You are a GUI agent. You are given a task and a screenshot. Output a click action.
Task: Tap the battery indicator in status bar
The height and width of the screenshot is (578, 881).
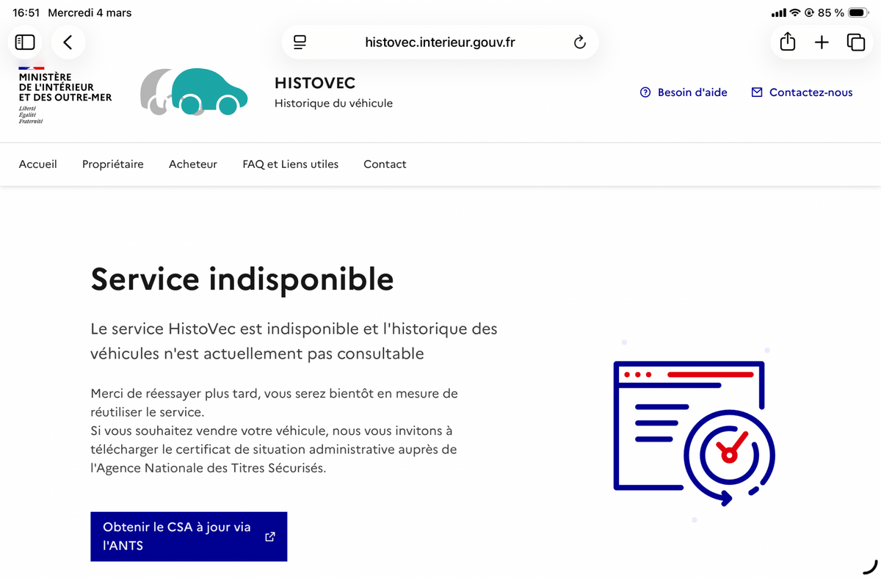point(858,13)
